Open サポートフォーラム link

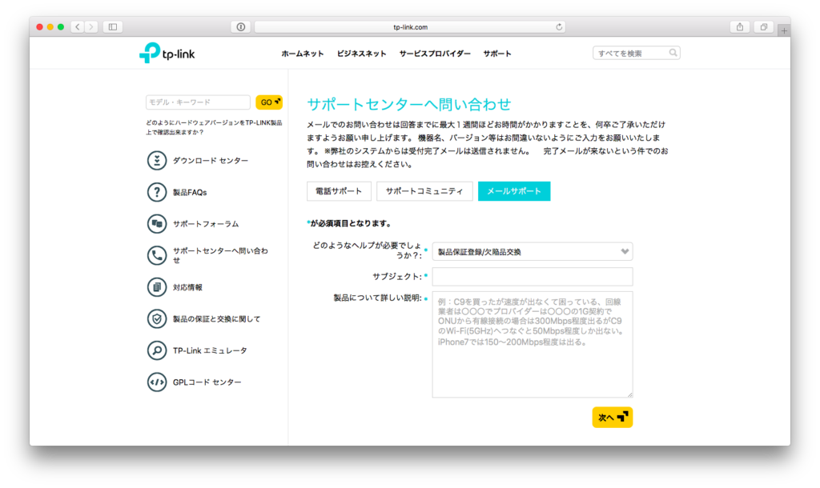coord(206,224)
